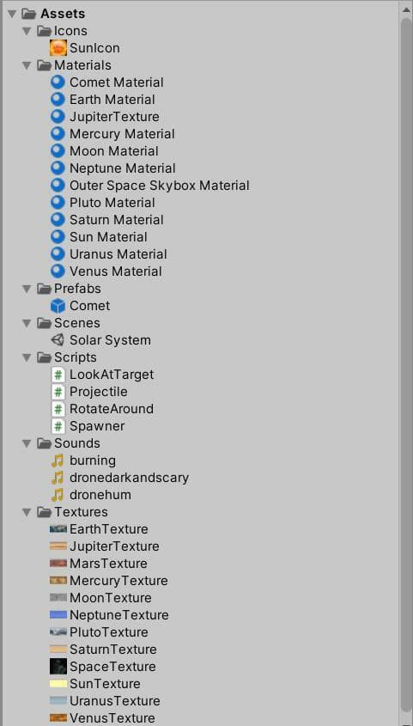
Task: Select the Saturn Material sphere icon
Action: pyautogui.click(x=58, y=219)
